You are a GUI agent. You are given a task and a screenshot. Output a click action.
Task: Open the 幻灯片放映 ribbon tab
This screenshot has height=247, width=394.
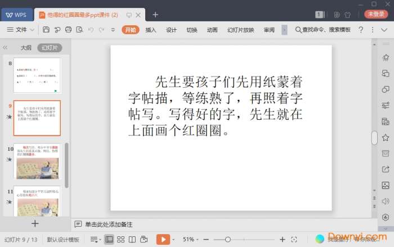[241, 30]
